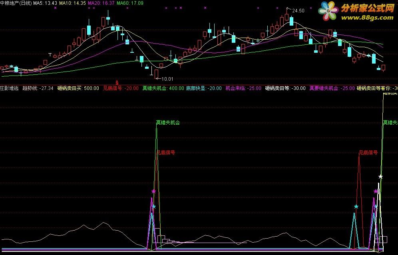
Task: Click the white star signal marker
Action: pyautogui.click(x=380, y=177)
